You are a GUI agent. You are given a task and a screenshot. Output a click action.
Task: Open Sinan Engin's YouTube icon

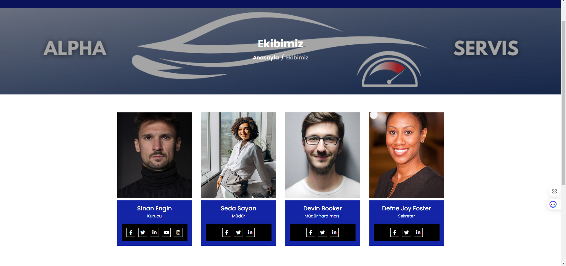coord(166,232)
